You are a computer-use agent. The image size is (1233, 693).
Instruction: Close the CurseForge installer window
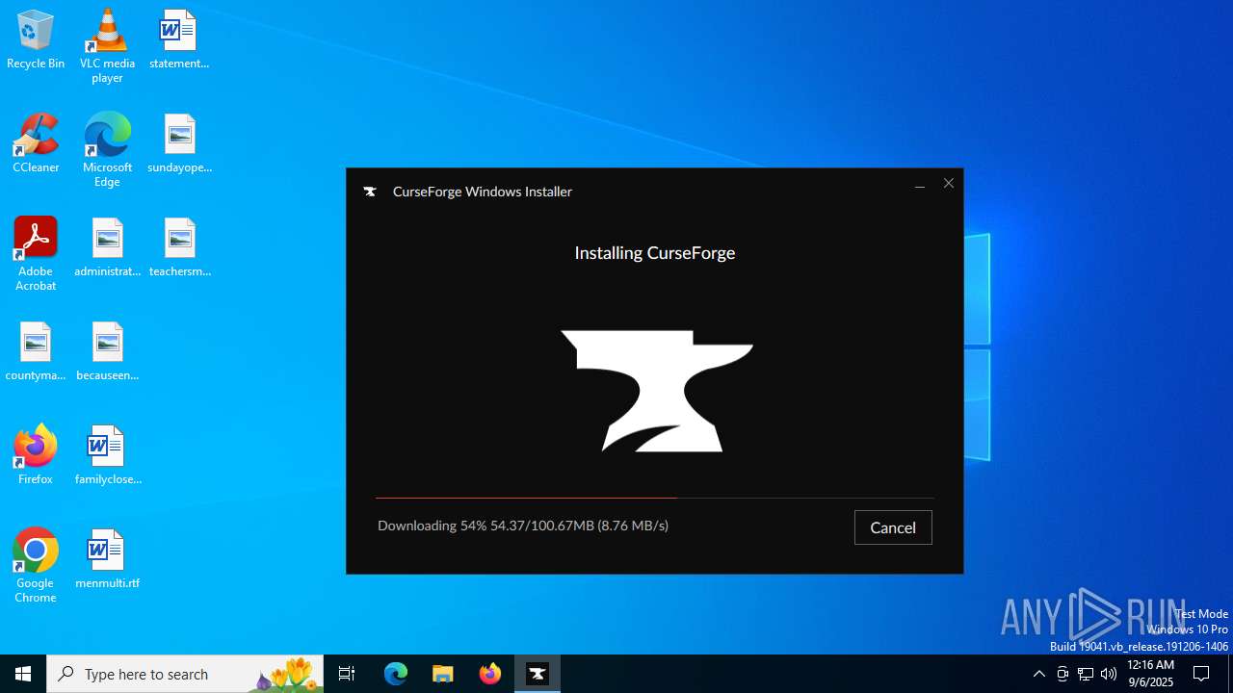pos(949,183)
